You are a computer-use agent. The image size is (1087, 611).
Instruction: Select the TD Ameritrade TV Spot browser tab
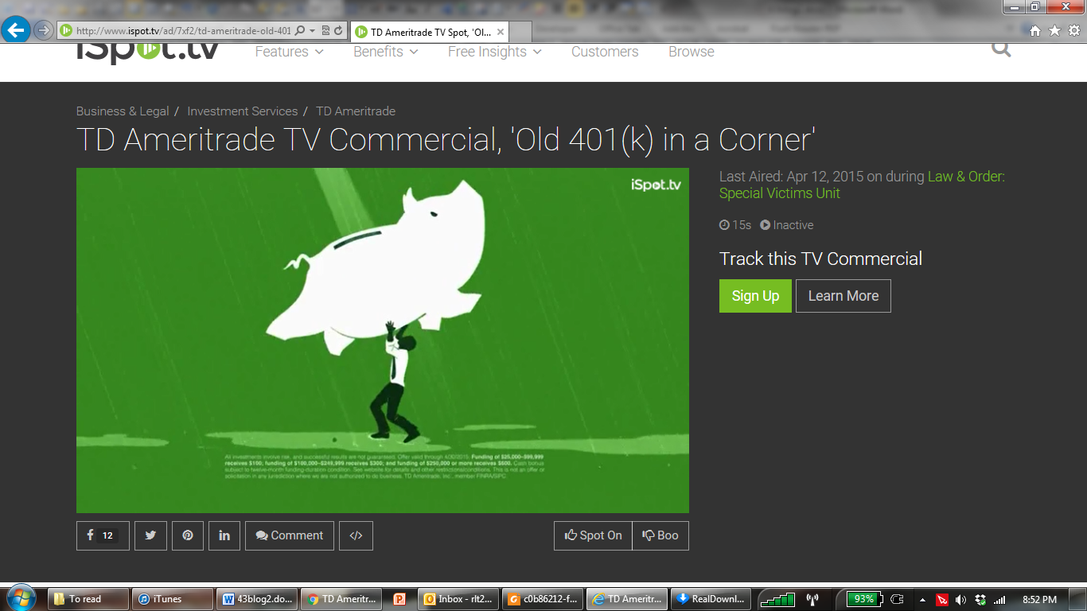coord(430,33)
